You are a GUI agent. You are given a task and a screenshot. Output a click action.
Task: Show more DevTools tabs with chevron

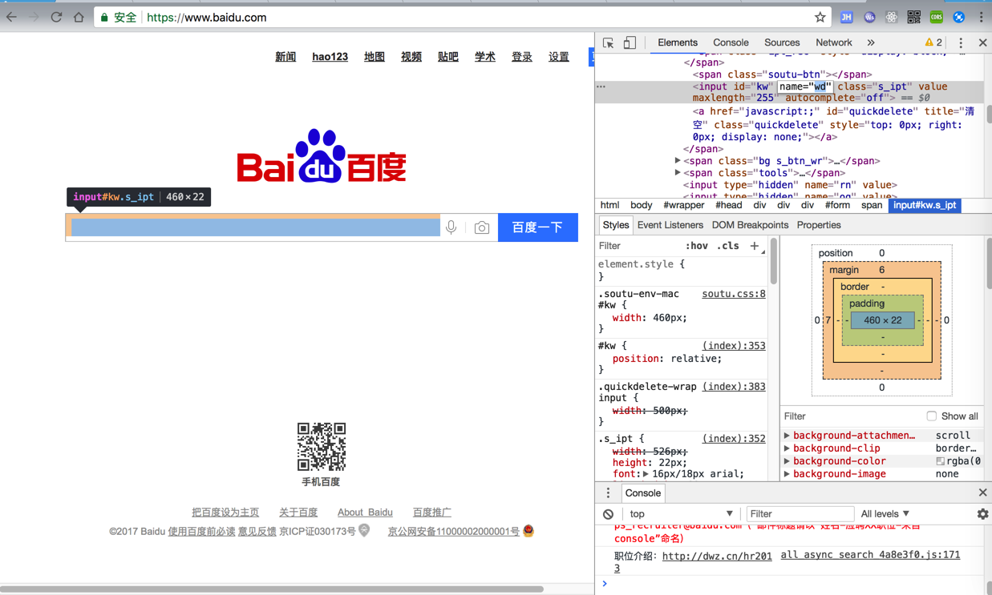click(871, 42)
